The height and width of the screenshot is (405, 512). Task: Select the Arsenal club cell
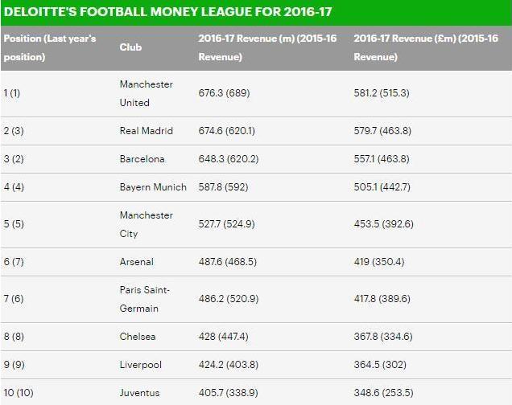pos(136,261)
